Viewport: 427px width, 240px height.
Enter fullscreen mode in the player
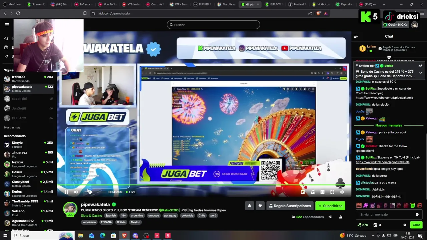[332, 192]
